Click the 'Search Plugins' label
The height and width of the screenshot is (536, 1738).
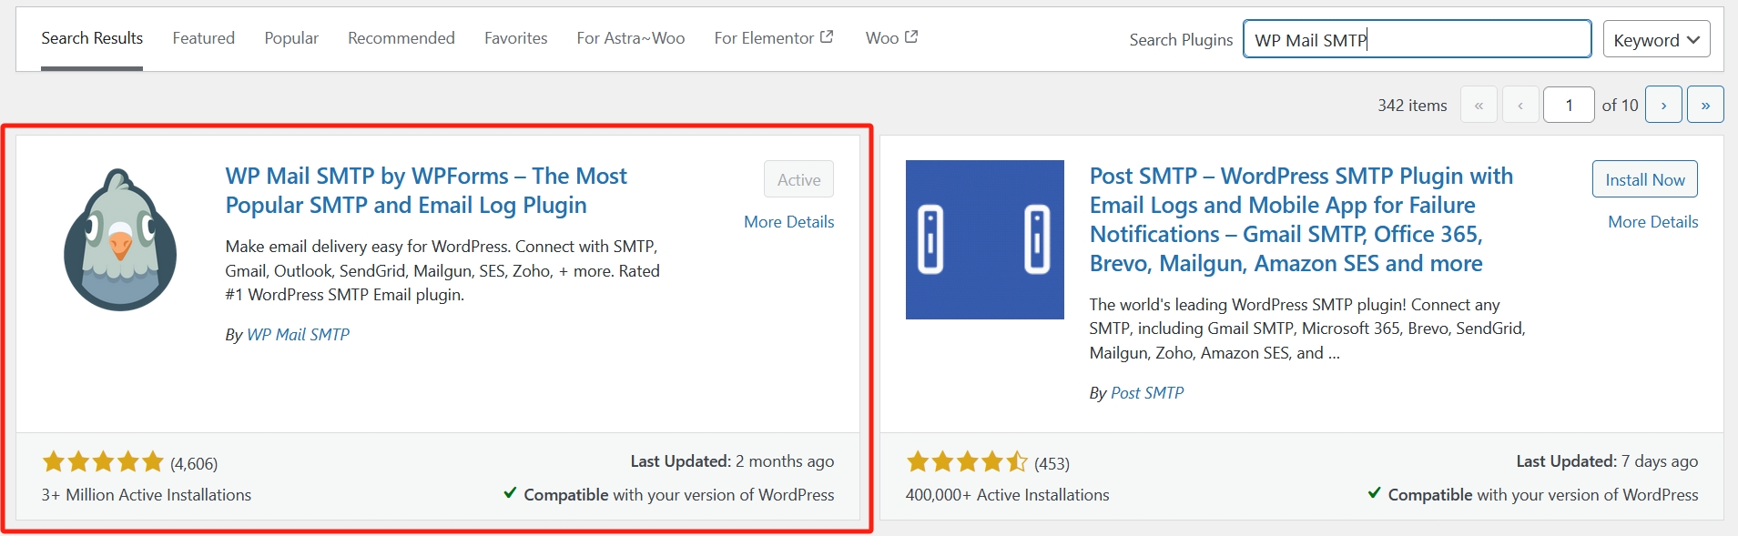click(1181, 40)
